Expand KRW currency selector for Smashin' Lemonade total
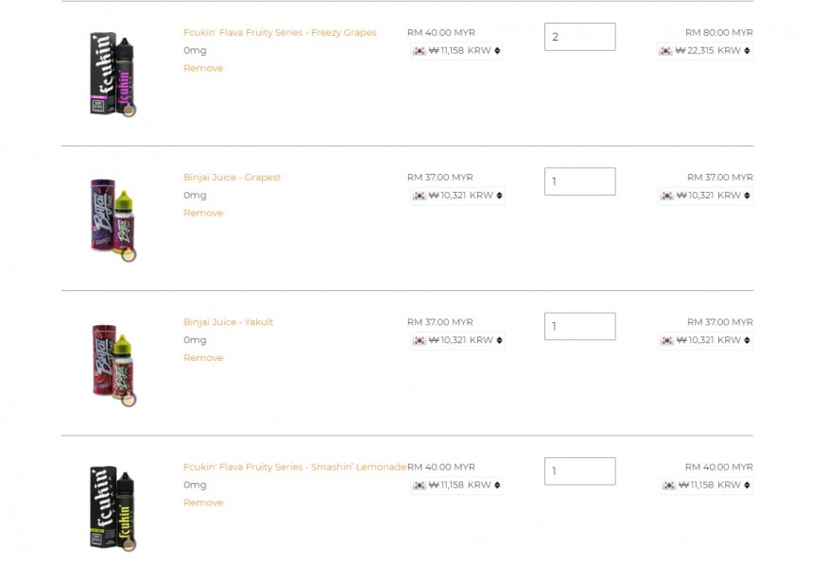Screen dimensions: 827x565 coord(747,485)
